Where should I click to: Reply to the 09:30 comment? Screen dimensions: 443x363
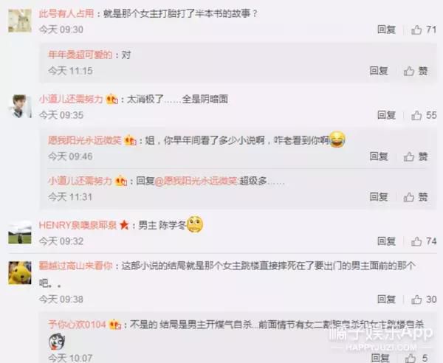(386, 30)
